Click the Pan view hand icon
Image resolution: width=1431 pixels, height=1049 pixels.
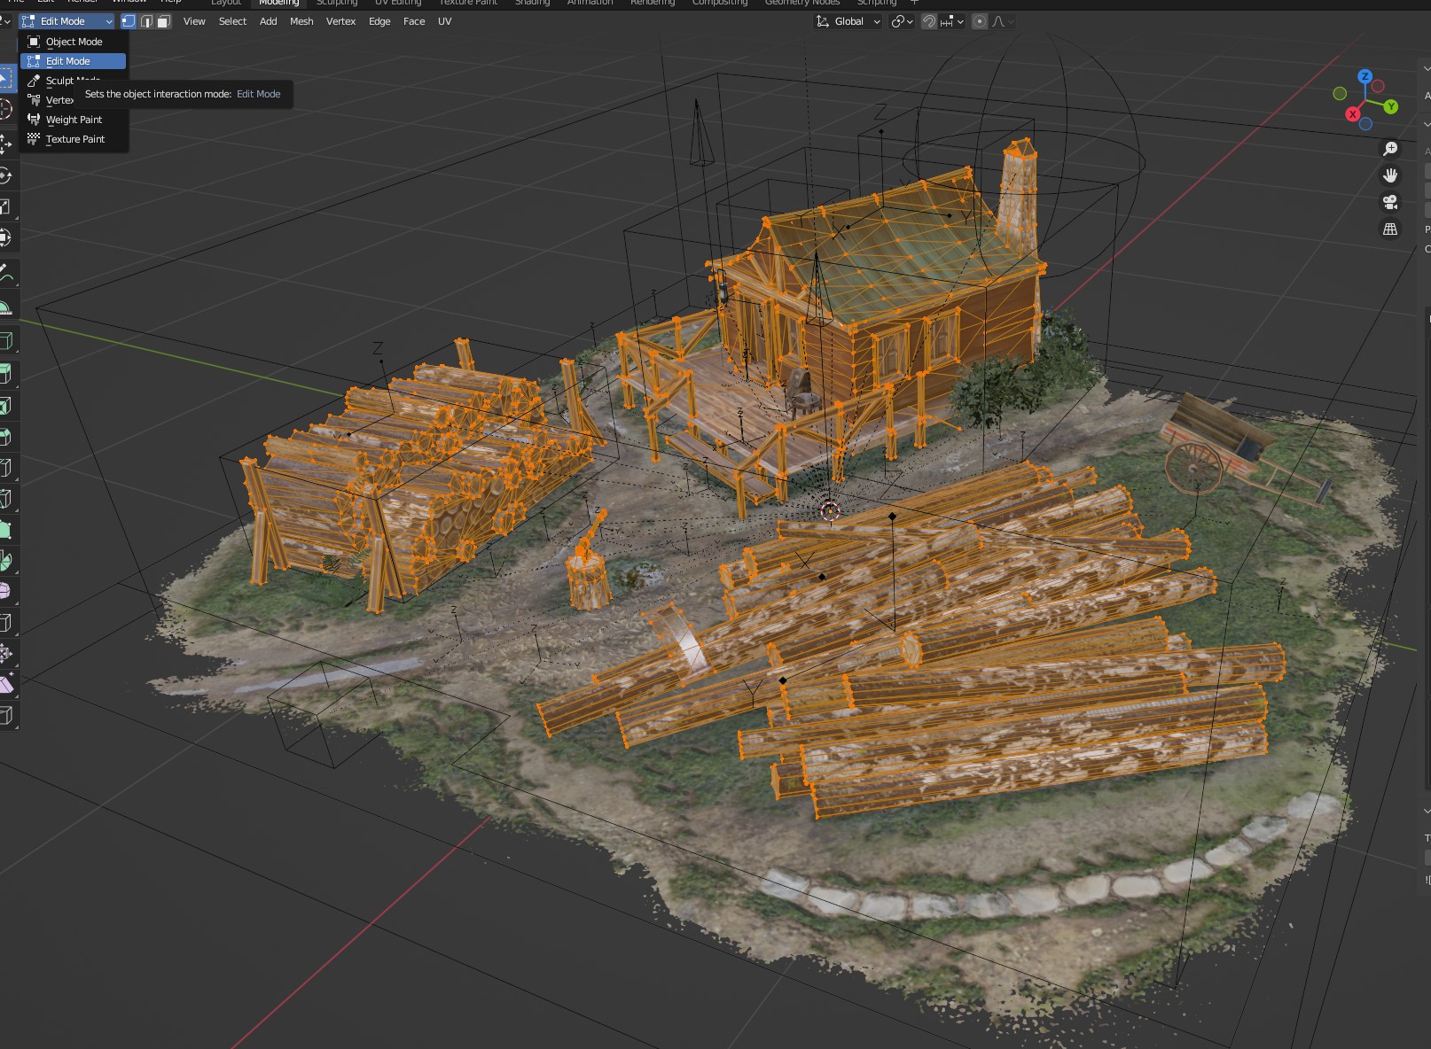tap(1390, 175)
